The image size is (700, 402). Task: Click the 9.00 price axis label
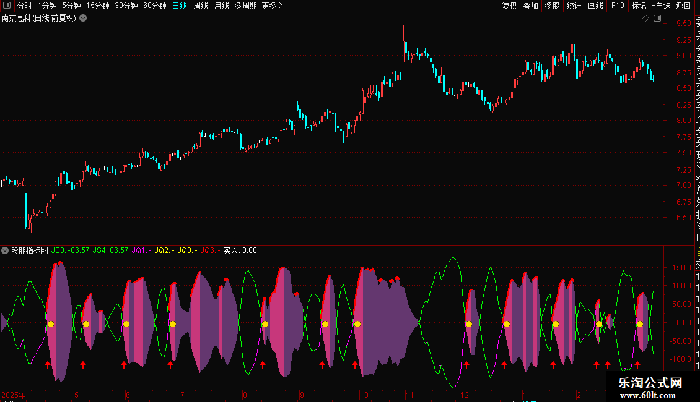pyautogui.click(x=684, y=56)
